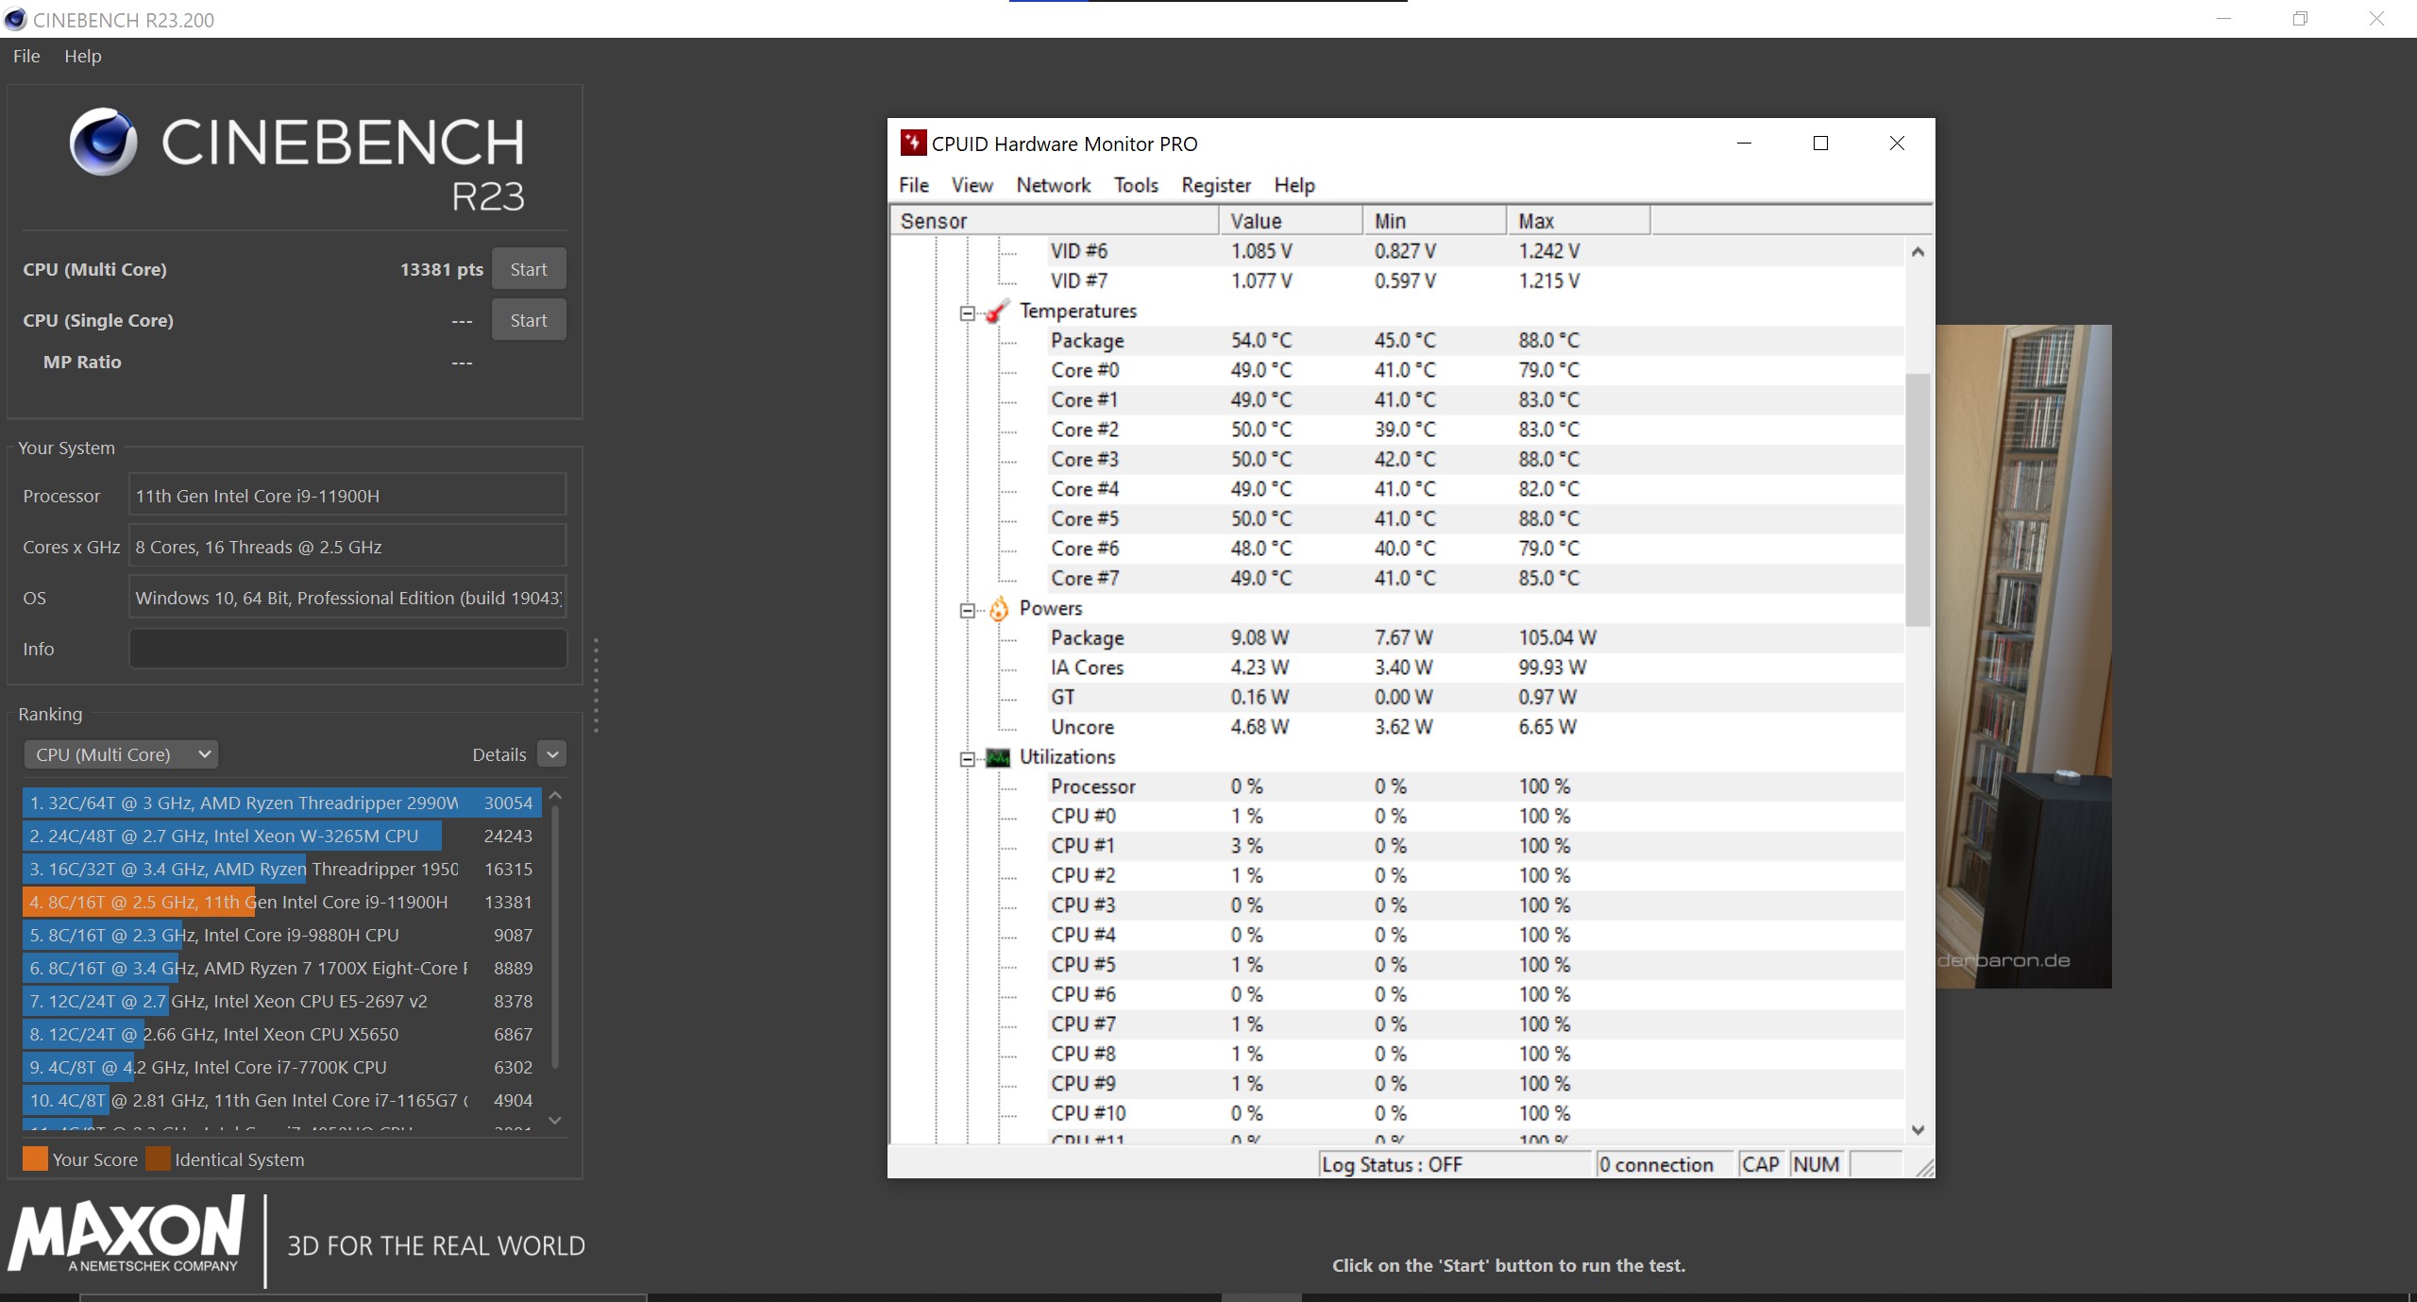
Task: Click the Cinebench sphere logo in header
Action: coord(104,142)
